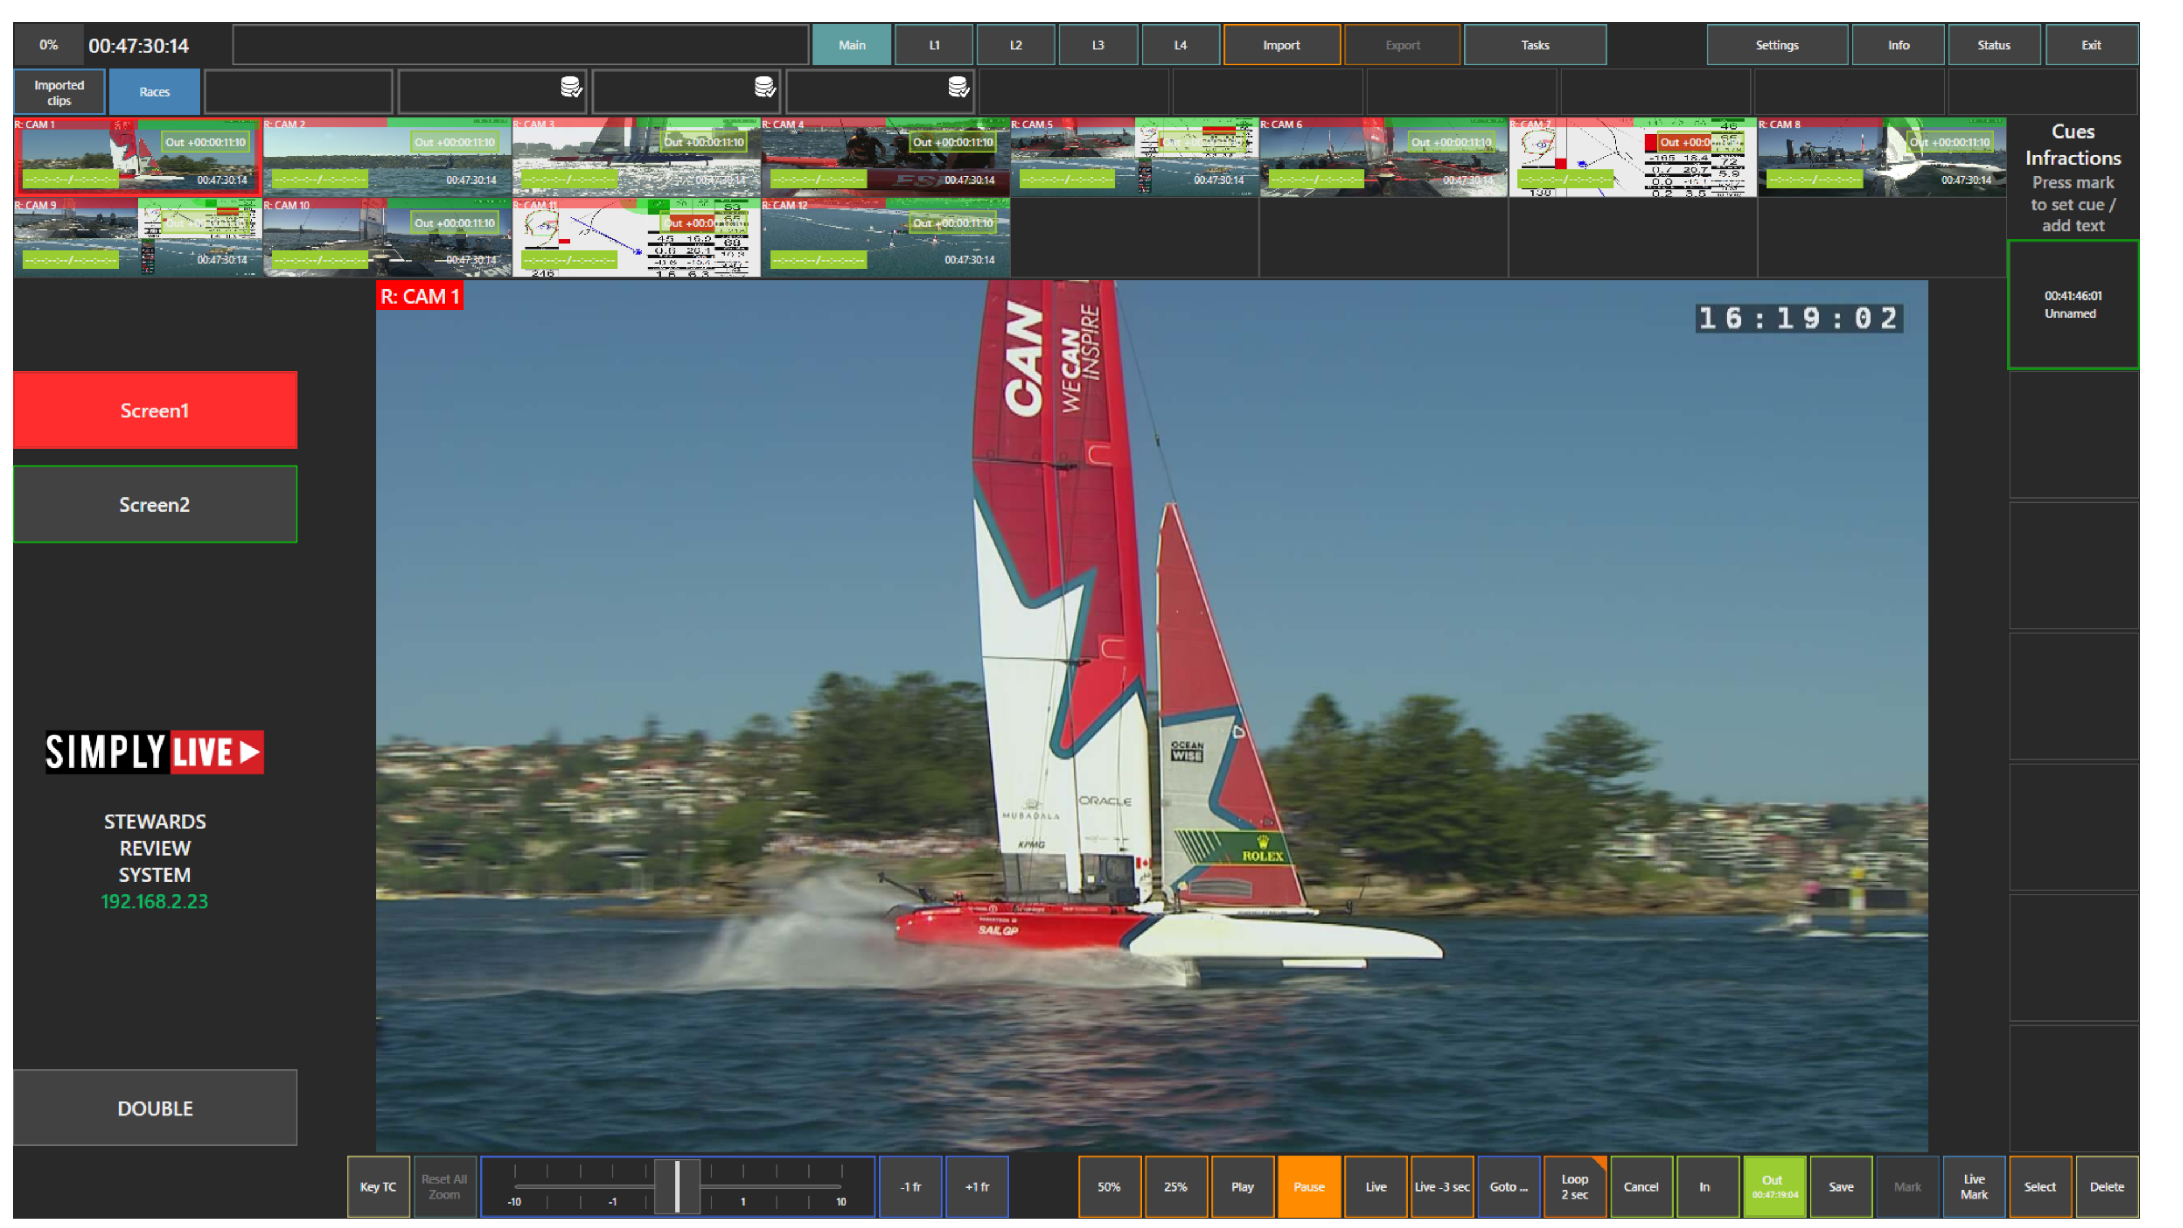2183x1228 pixels.
Task: Jump to Live -3 sec
Action: pos(1442,1186)
